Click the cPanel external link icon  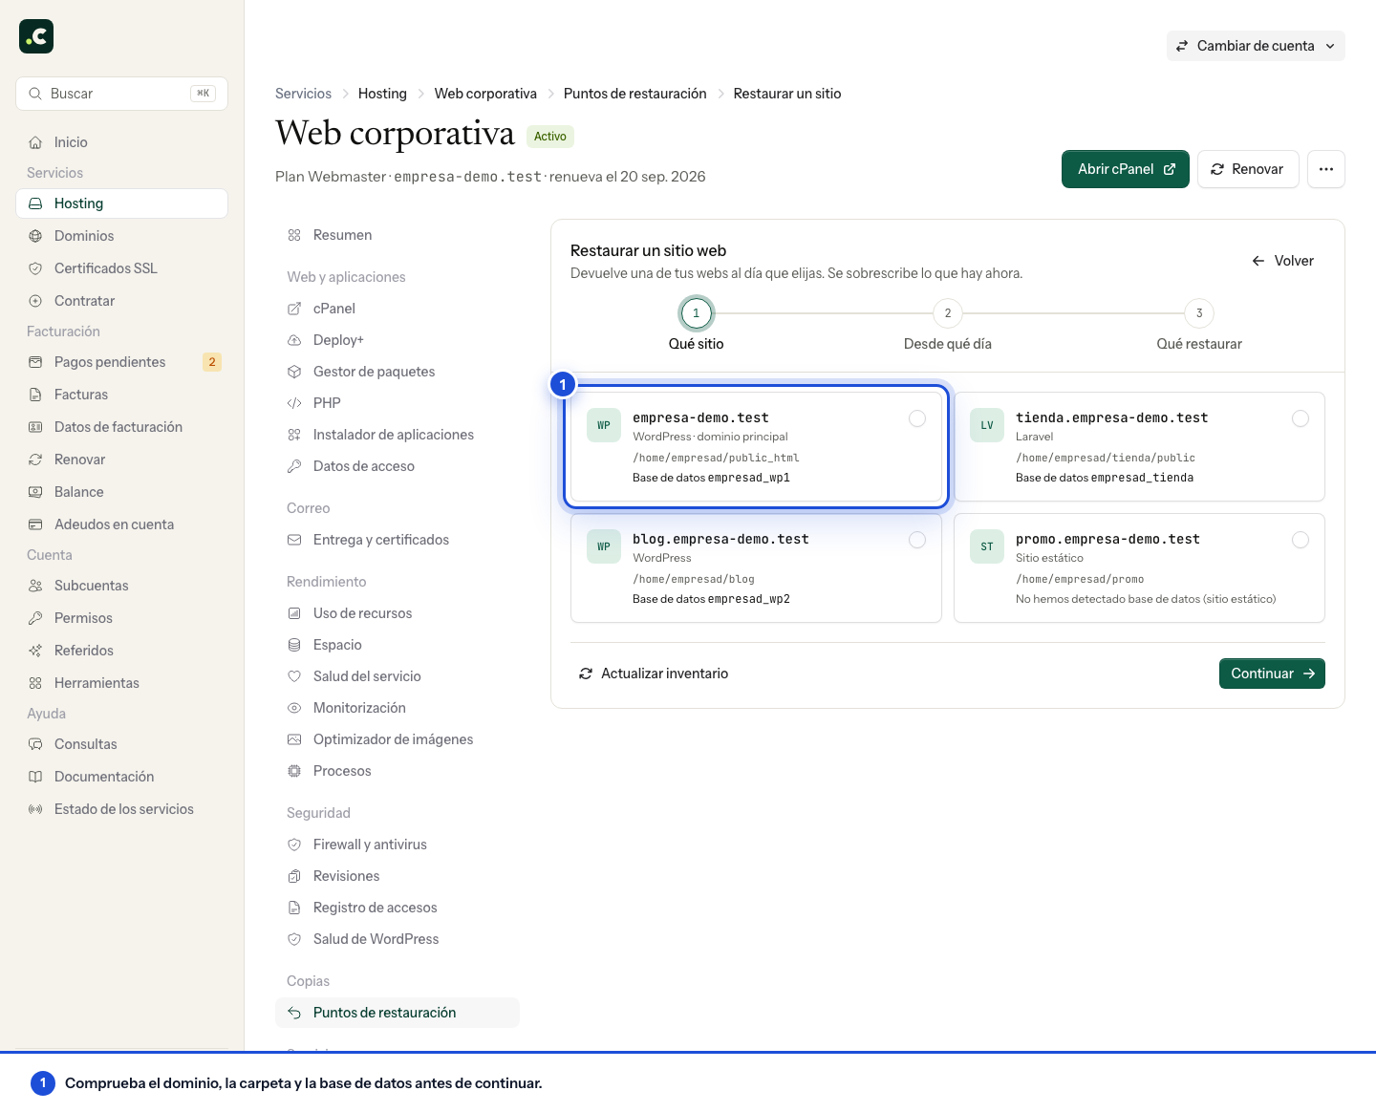tap(294, 309)
